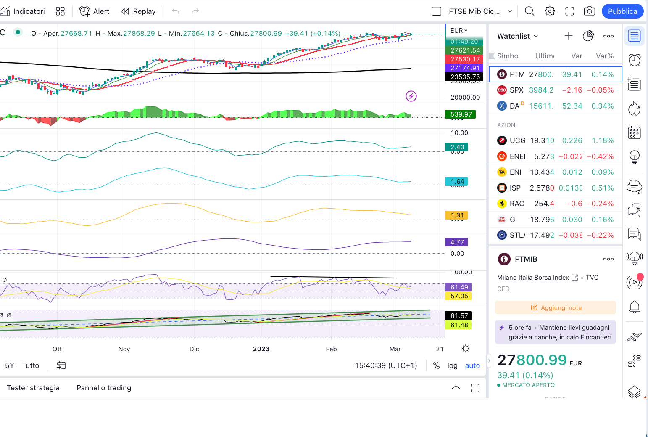Redo last chart action
Screen dimensions: 648x437
tap(195, 11)
